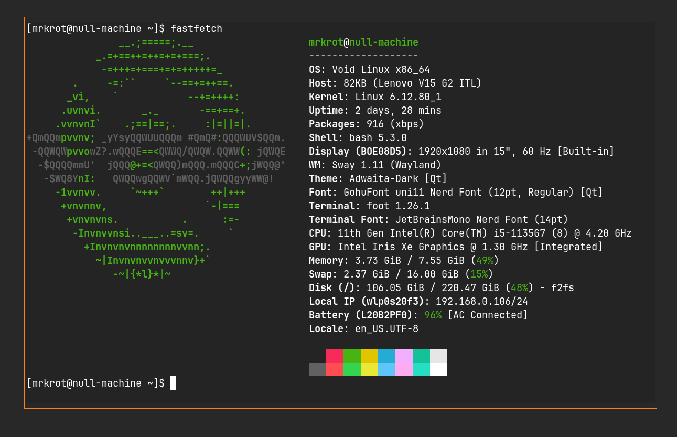Click the dark gray swatch in the lower palette row
Viewport: 677px width, 437px height.
click(317, 369)
